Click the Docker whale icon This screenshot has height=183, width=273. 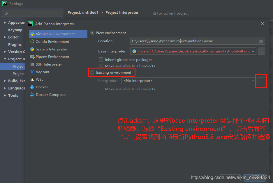pyautogui.click(x=32, y=87)
